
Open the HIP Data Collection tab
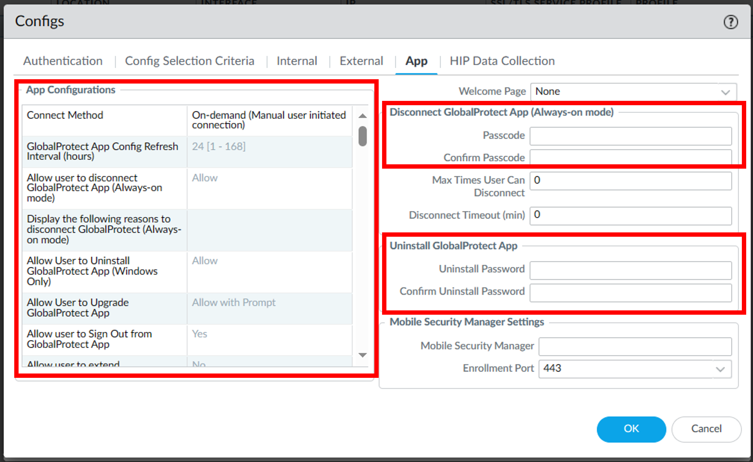pos(502,61)
